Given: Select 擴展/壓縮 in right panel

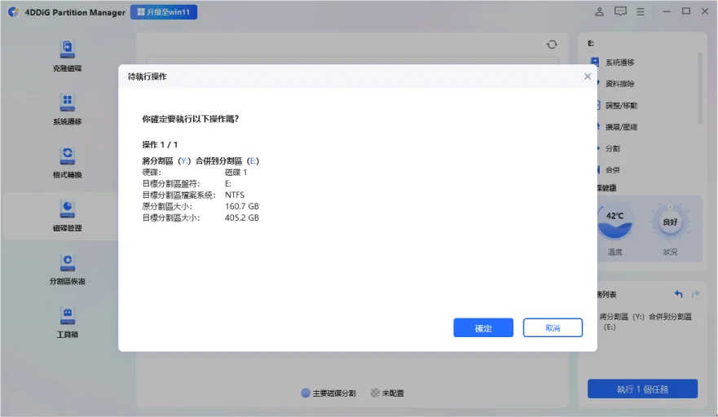Looking at the screenshot, I should 621,127.
